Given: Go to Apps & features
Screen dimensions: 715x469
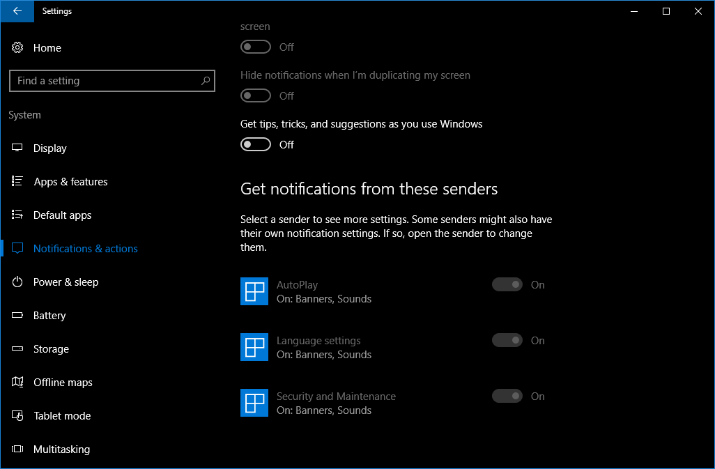Looking at the screenshot, I should [70, 181].
